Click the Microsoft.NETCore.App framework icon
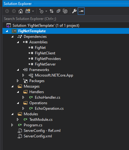This screenshot has width=129, height=150. [31, 76]
